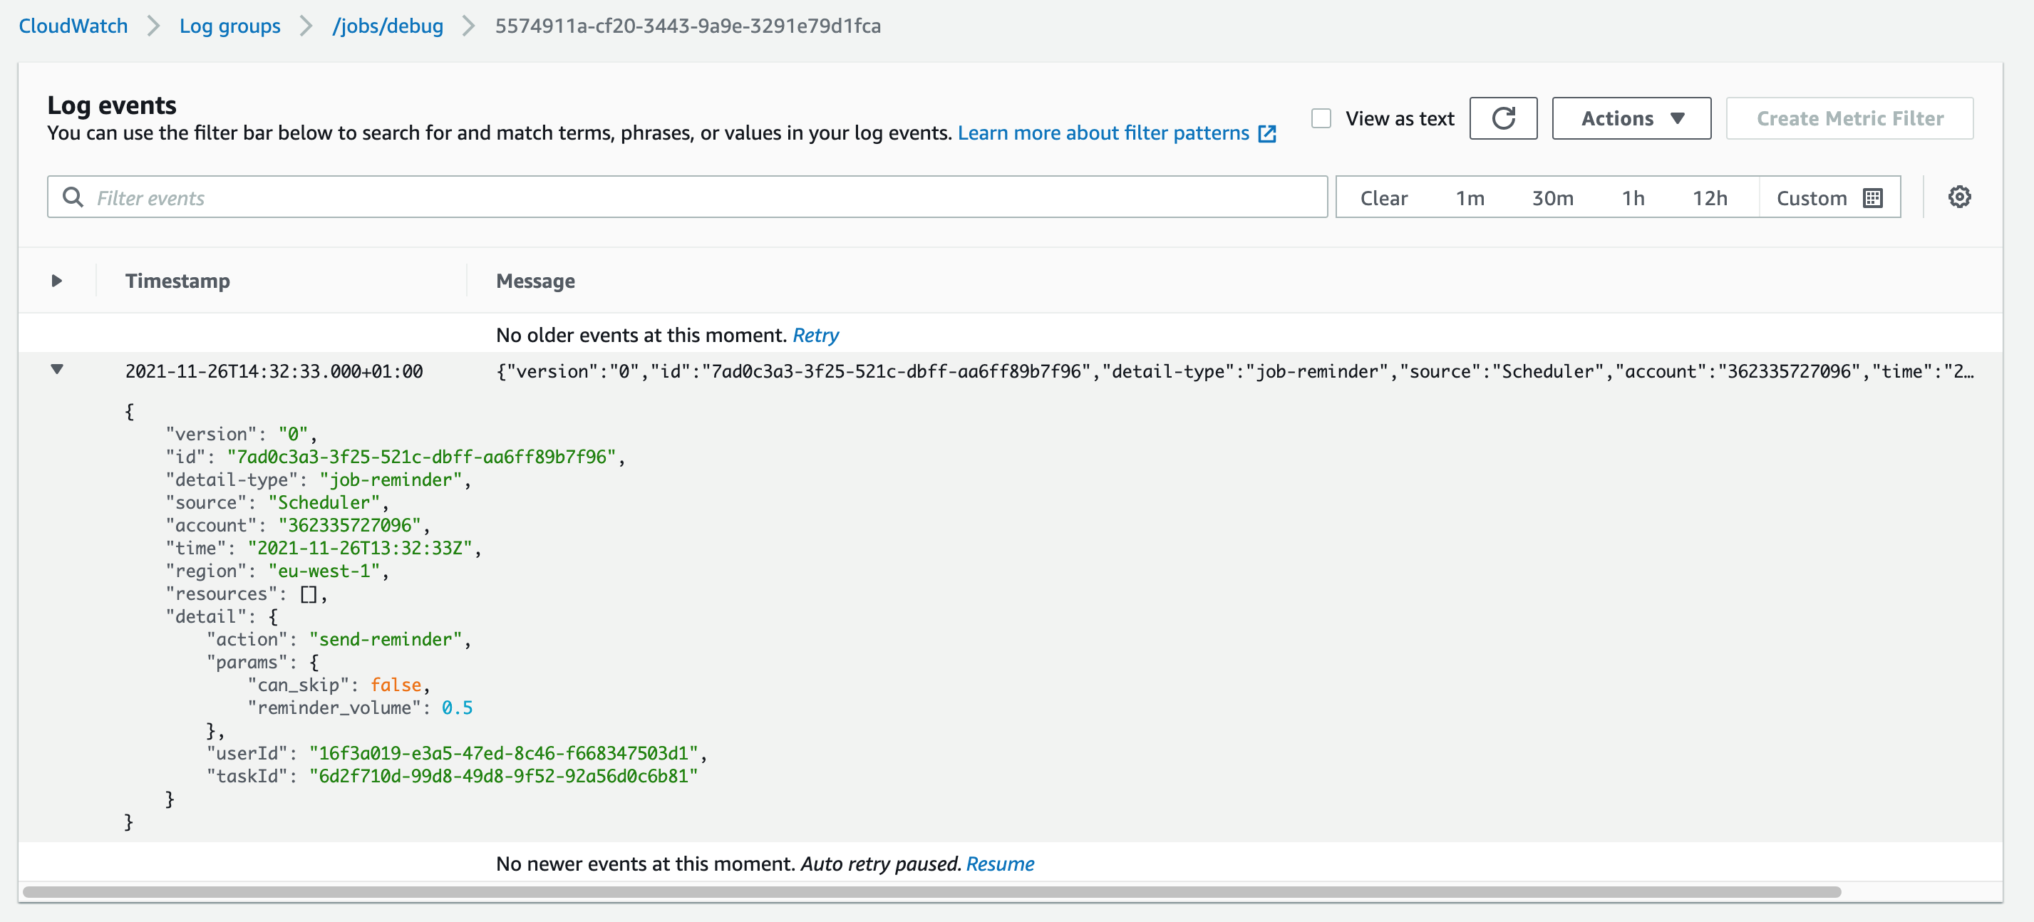Open filter patterns docs via external-link icon

tap(1266, 134)
